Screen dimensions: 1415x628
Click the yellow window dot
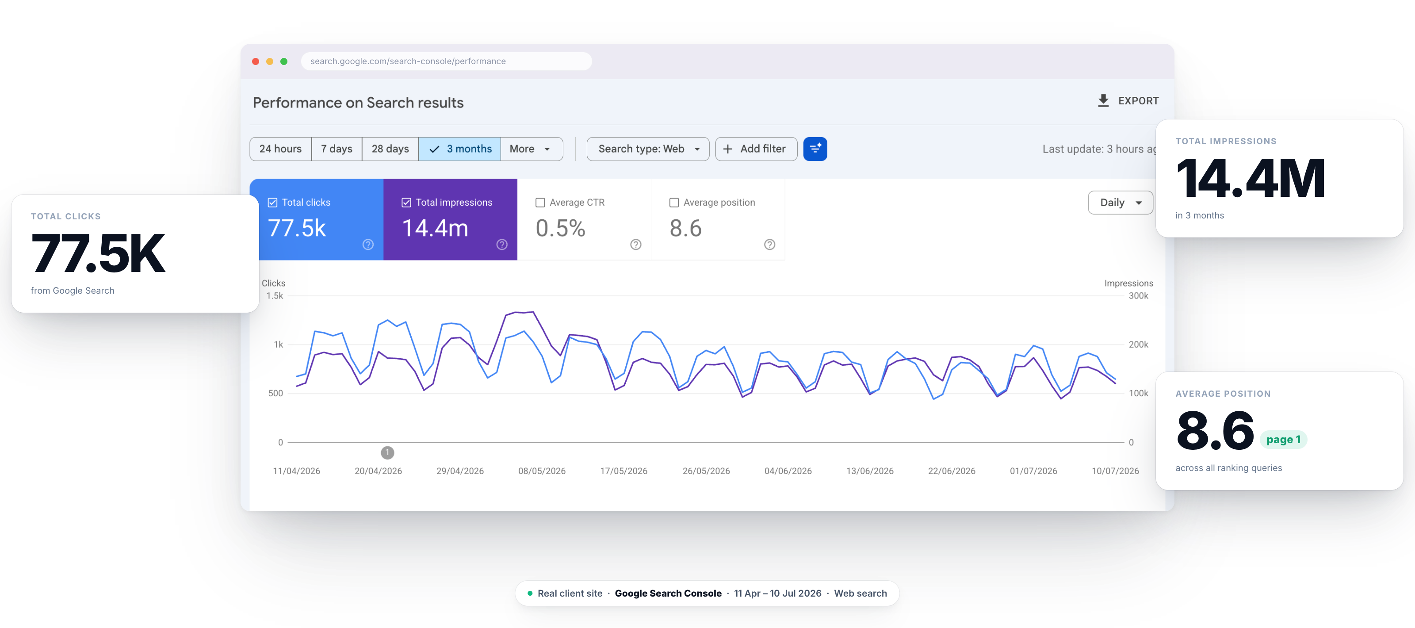pos(270,61)
